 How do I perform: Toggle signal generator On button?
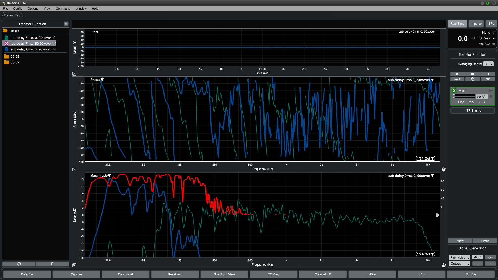click(x=490, y=257)
